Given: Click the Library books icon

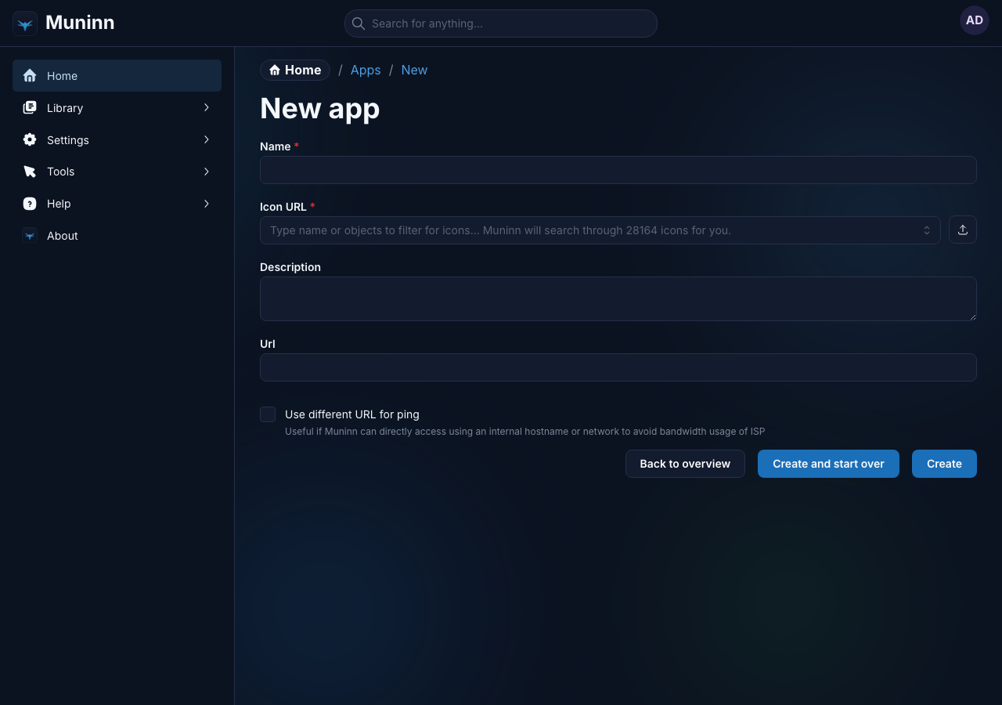Looking at the screenshot, I should click(x=30, y=108).
